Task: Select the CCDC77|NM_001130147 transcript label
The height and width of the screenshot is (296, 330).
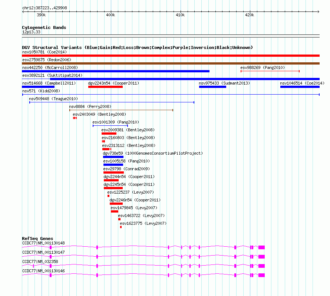Action: click(x=43, y=253)
